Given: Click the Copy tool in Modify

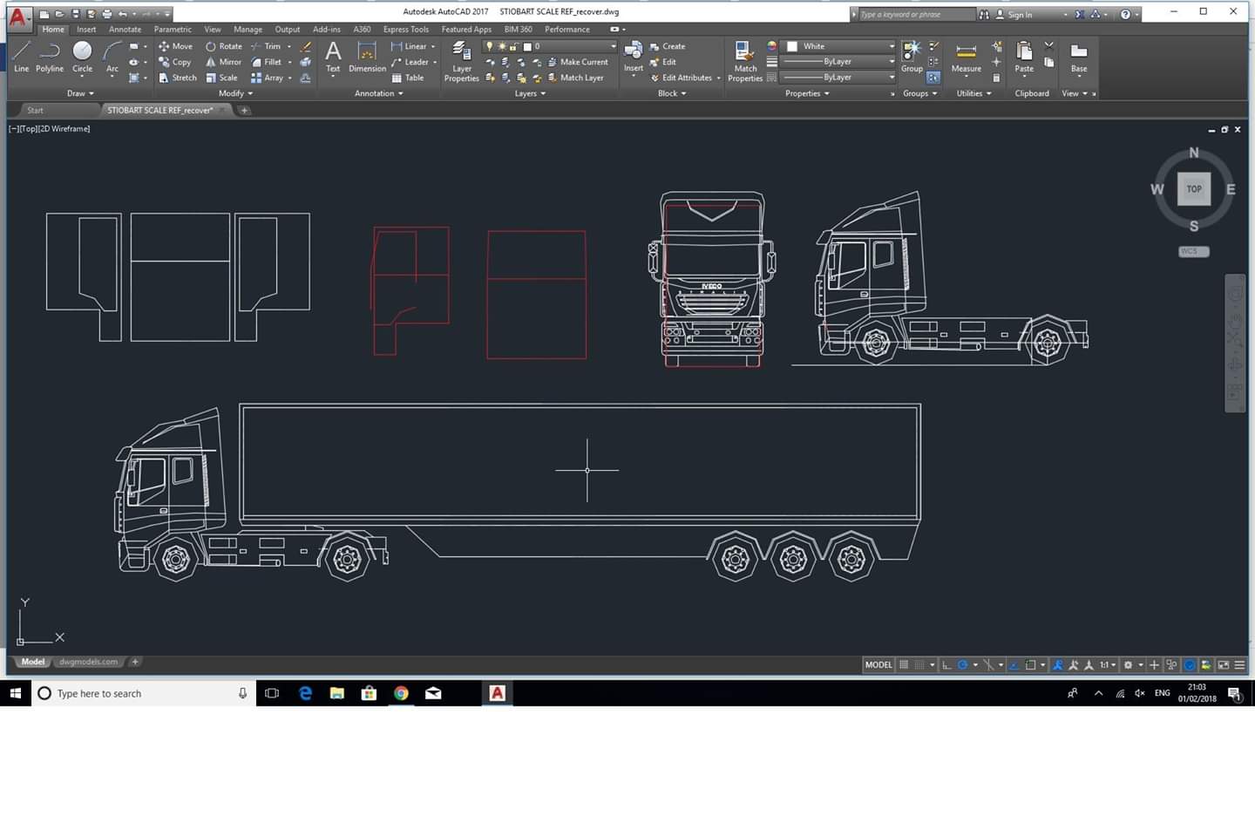Looking at the screenshot, I should tap(174, 62).
